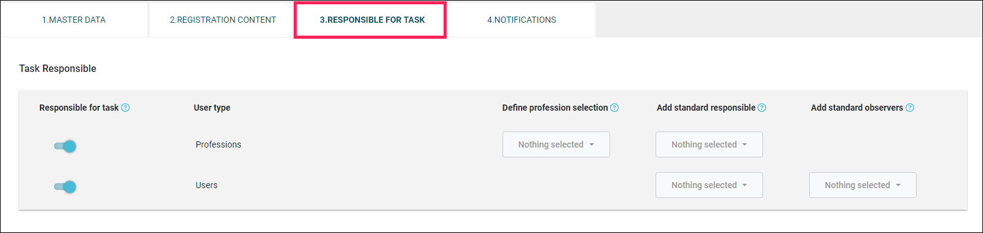Click the Users user type label

[x=206, y=185]
